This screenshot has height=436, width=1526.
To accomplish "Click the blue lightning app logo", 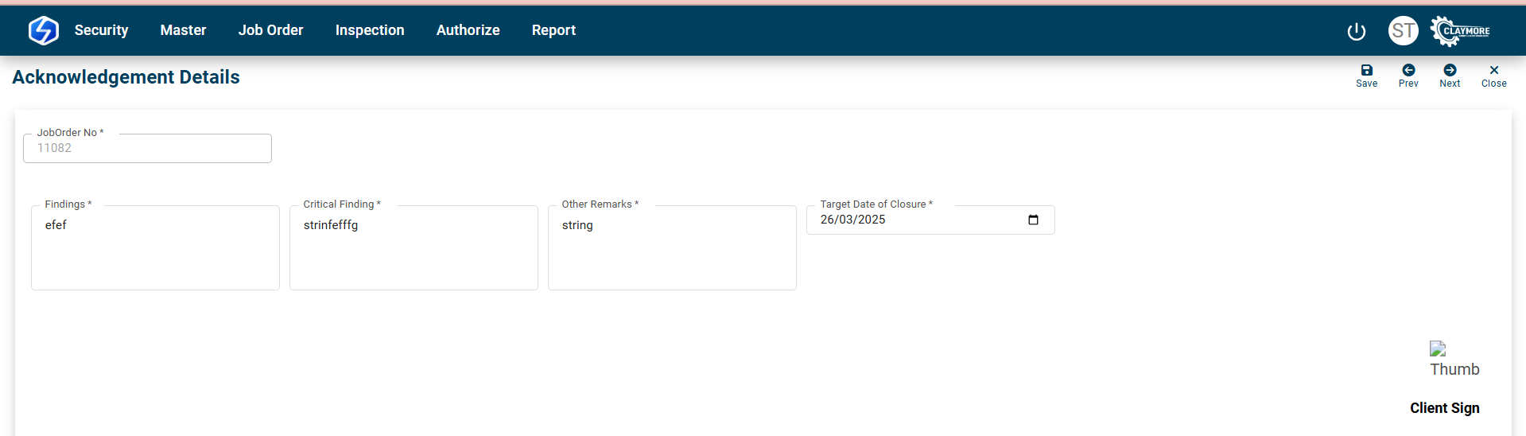I will pyautogui.click(x=43, y=30).
